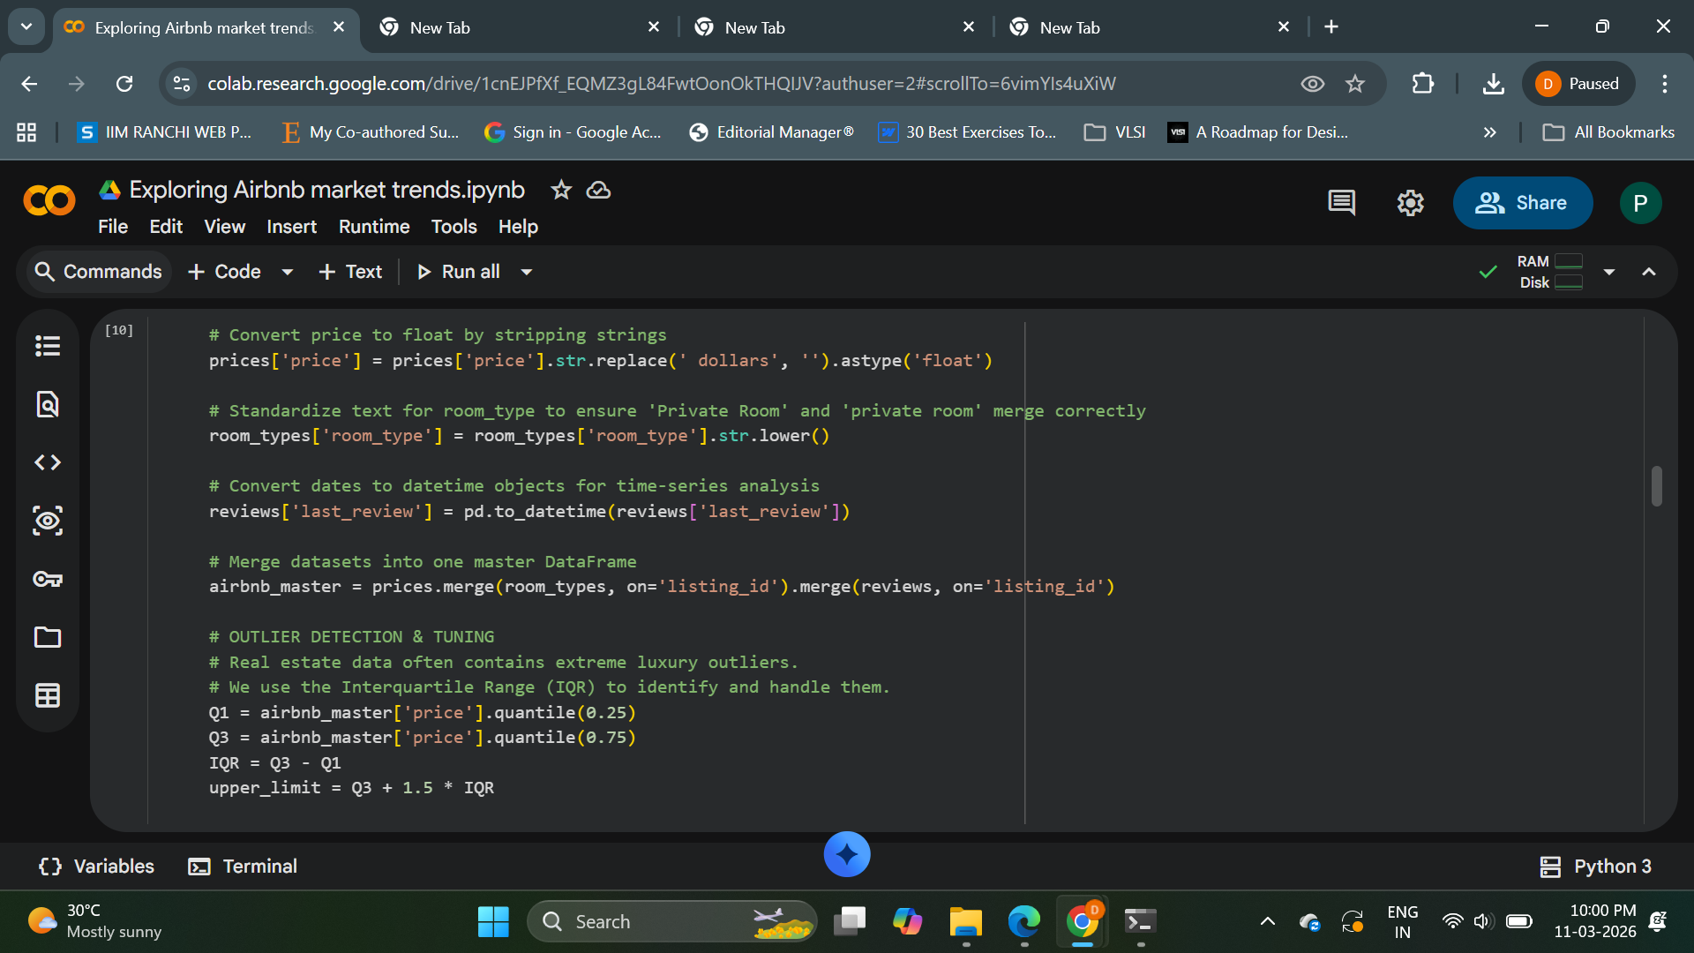Click the notebook vertical scrollbar thumb

tap(1657, 486)
